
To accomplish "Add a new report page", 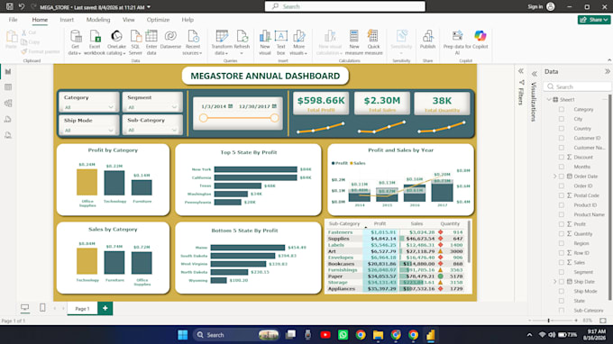I will pos(105,308).
